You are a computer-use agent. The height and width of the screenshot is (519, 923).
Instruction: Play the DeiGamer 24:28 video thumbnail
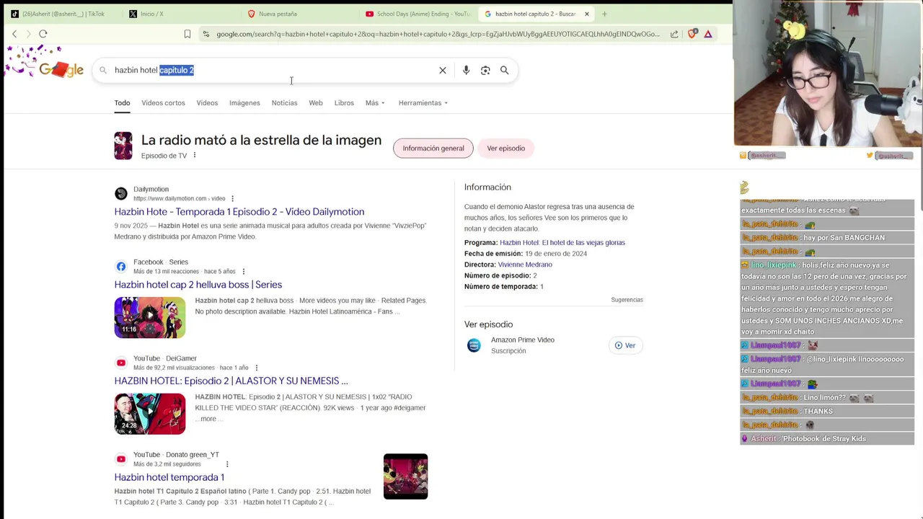(150, 414)
